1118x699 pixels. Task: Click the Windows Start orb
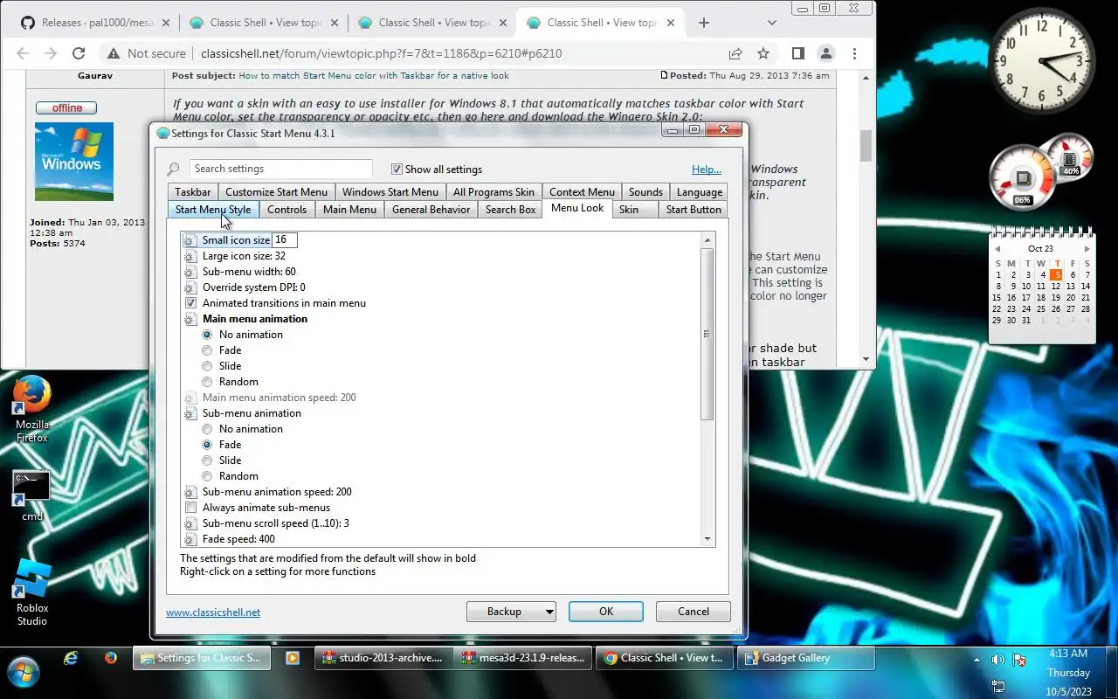coord(24,673)
